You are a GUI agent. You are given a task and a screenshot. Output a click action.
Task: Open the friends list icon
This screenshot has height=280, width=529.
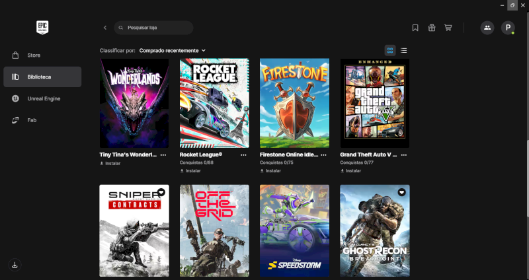(487, 28)
